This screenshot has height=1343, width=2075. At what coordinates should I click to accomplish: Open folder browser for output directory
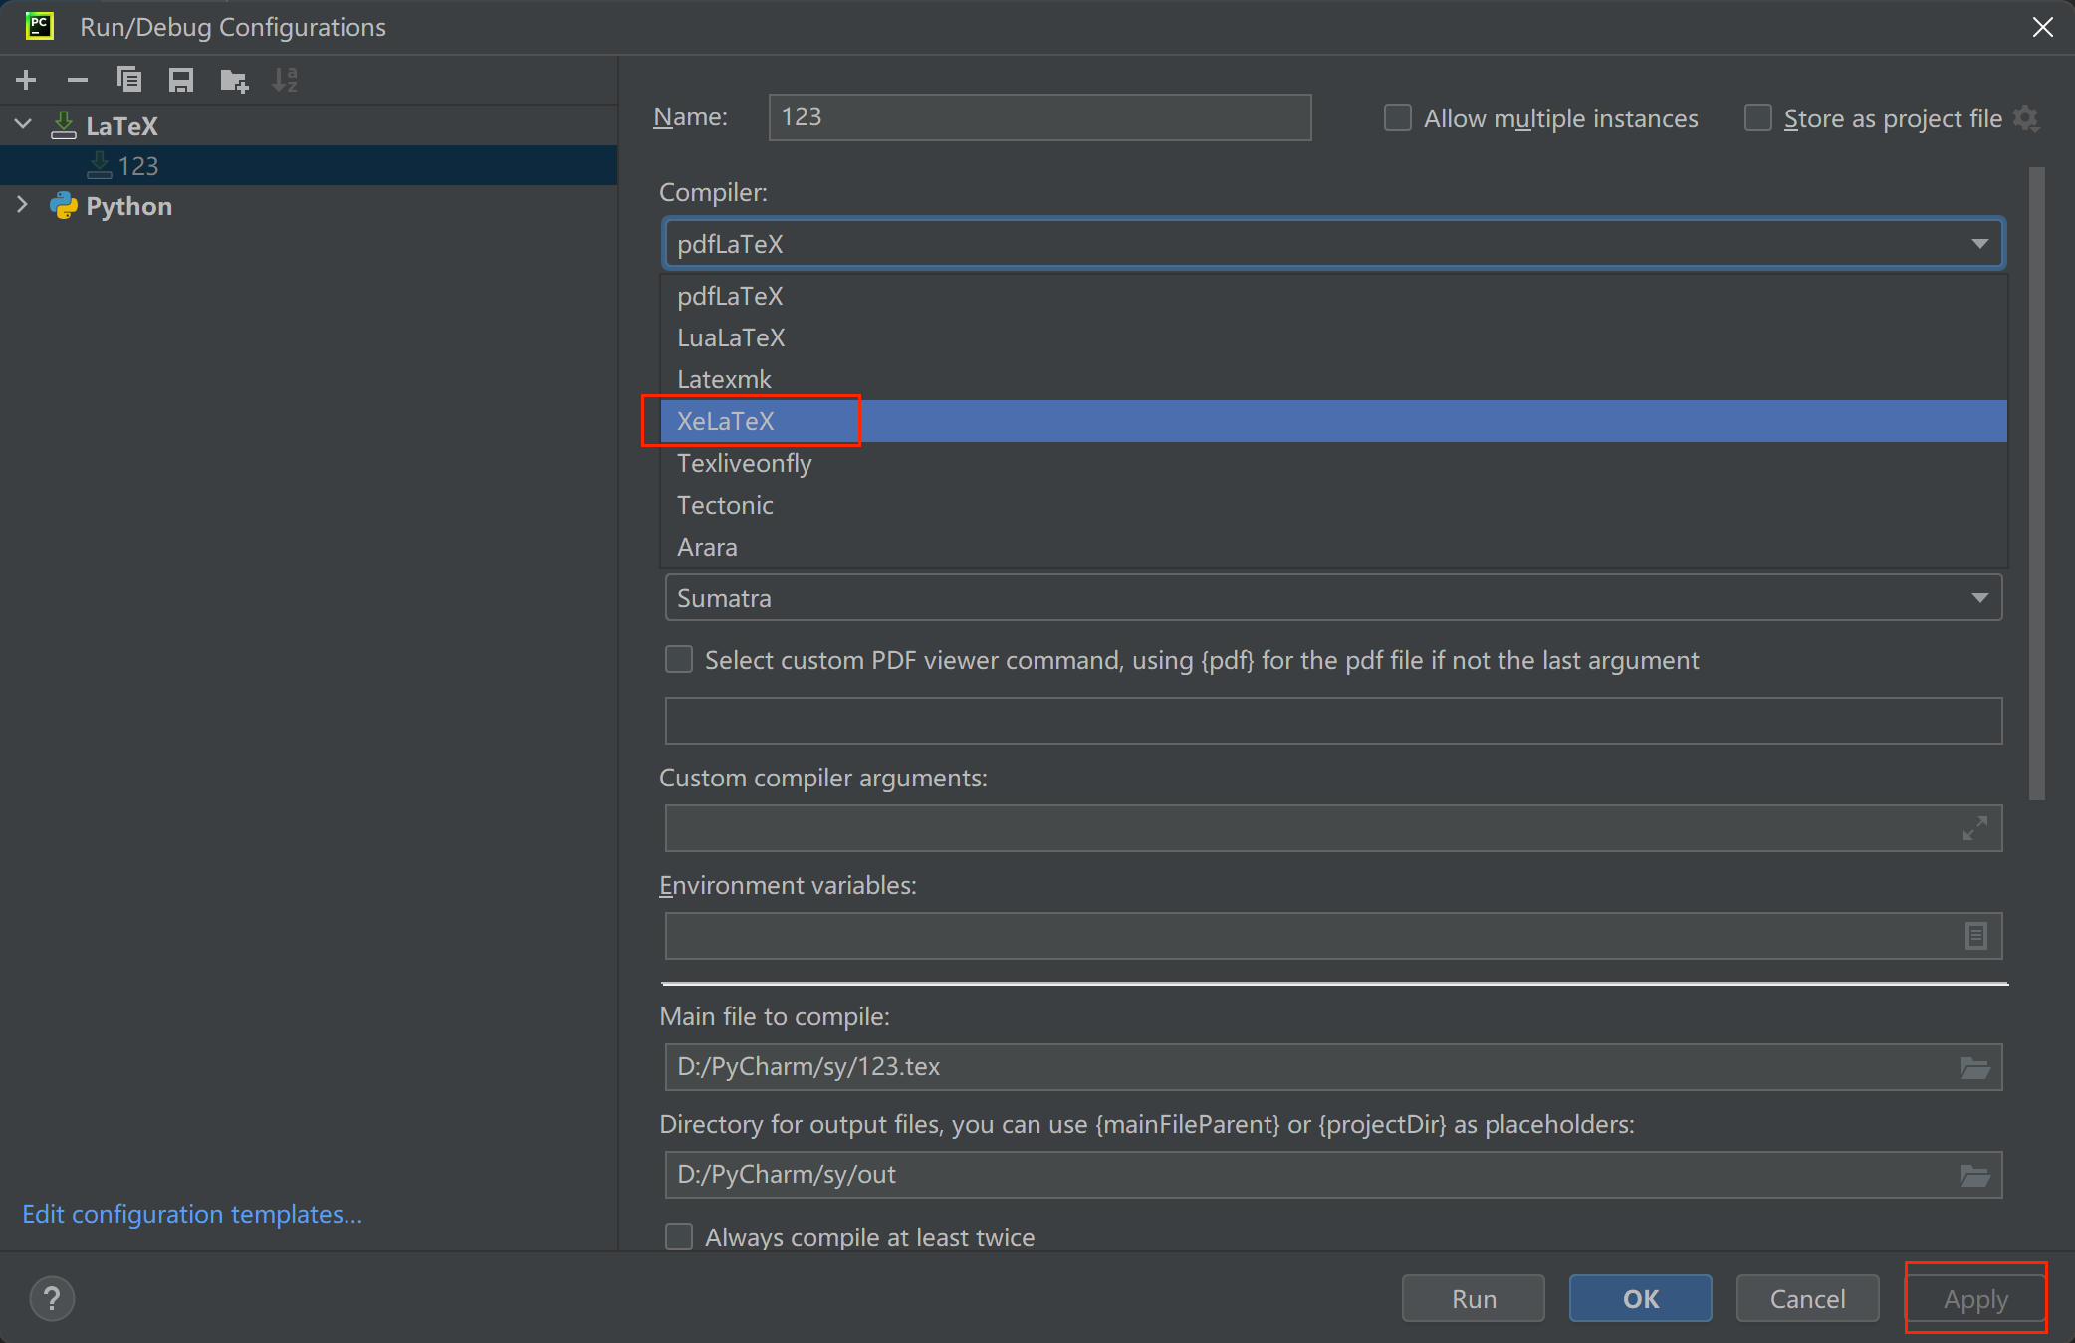tap(1975, 1175)
